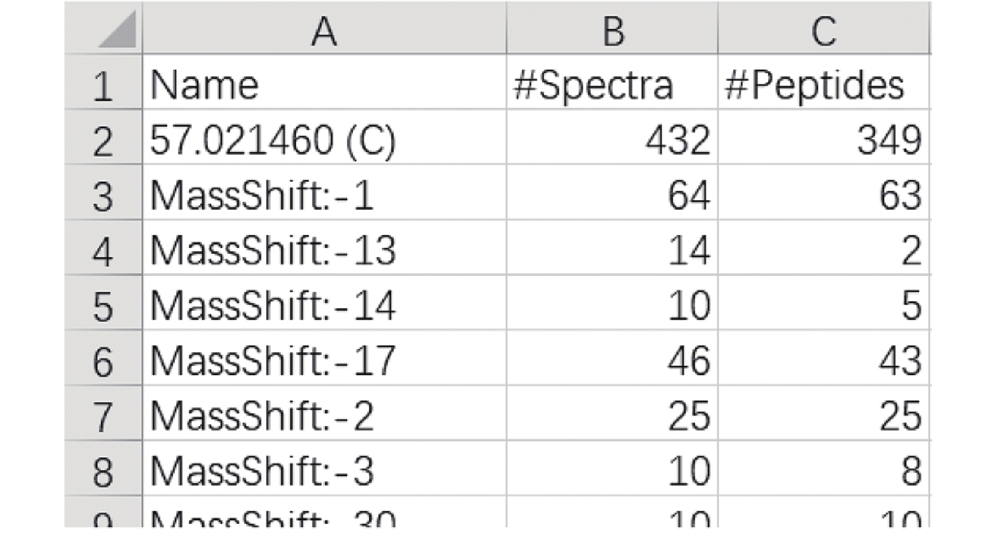The image size is (994, 536).
Task: Click the Name header cell
Action: click(x=324, y=82)
